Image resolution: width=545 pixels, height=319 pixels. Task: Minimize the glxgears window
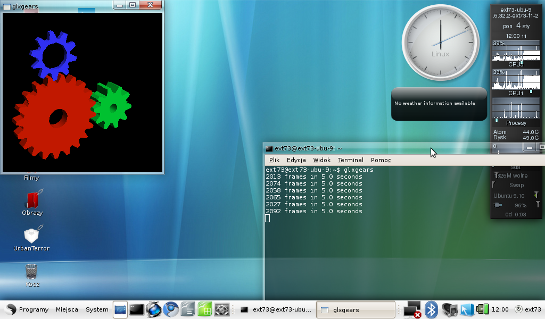[120, 5]
